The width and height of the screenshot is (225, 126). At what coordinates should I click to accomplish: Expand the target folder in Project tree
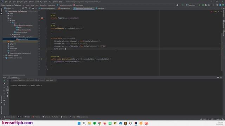point(6,41)
